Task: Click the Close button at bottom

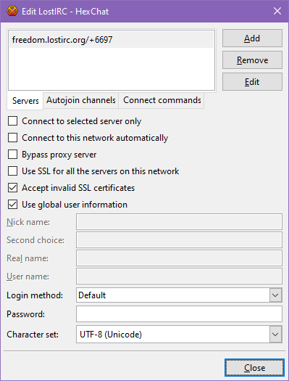Action: [x=254, y=368]
